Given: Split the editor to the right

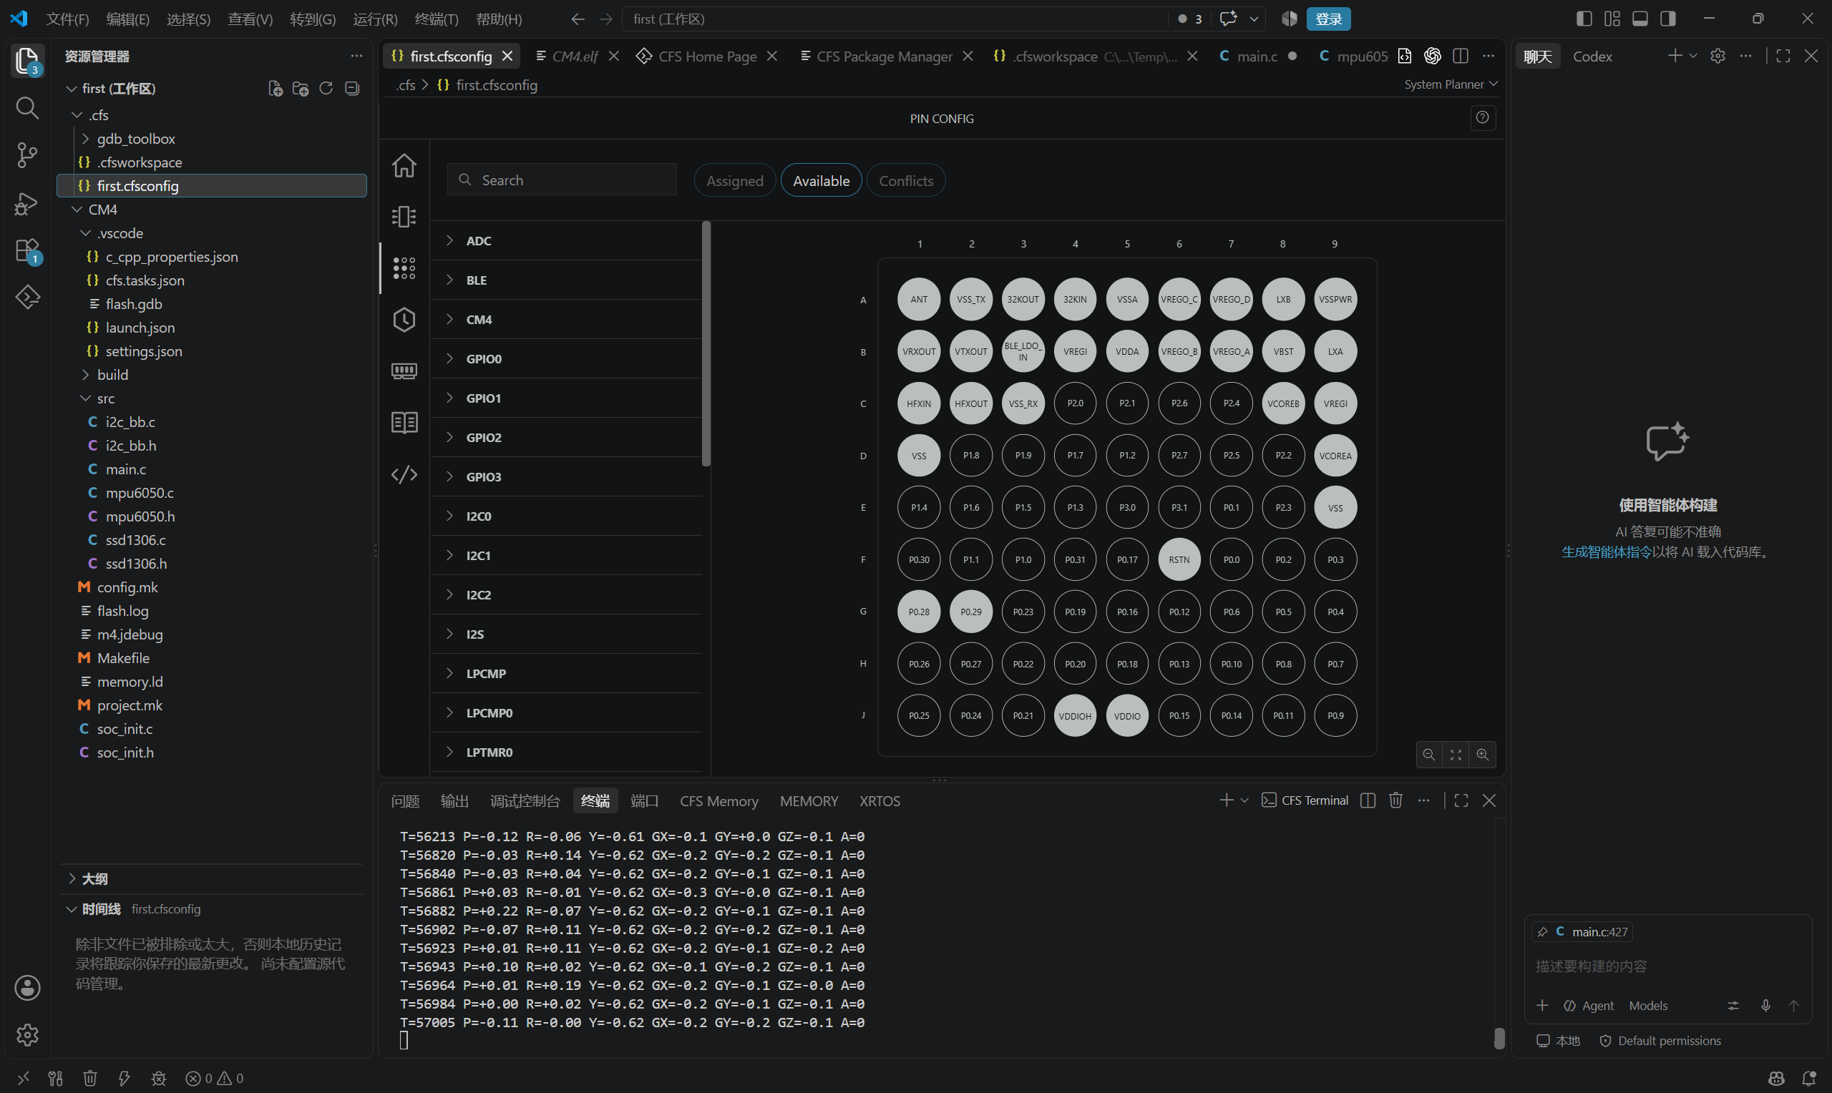Looking at the screenshot, I should pos(1461,56).
